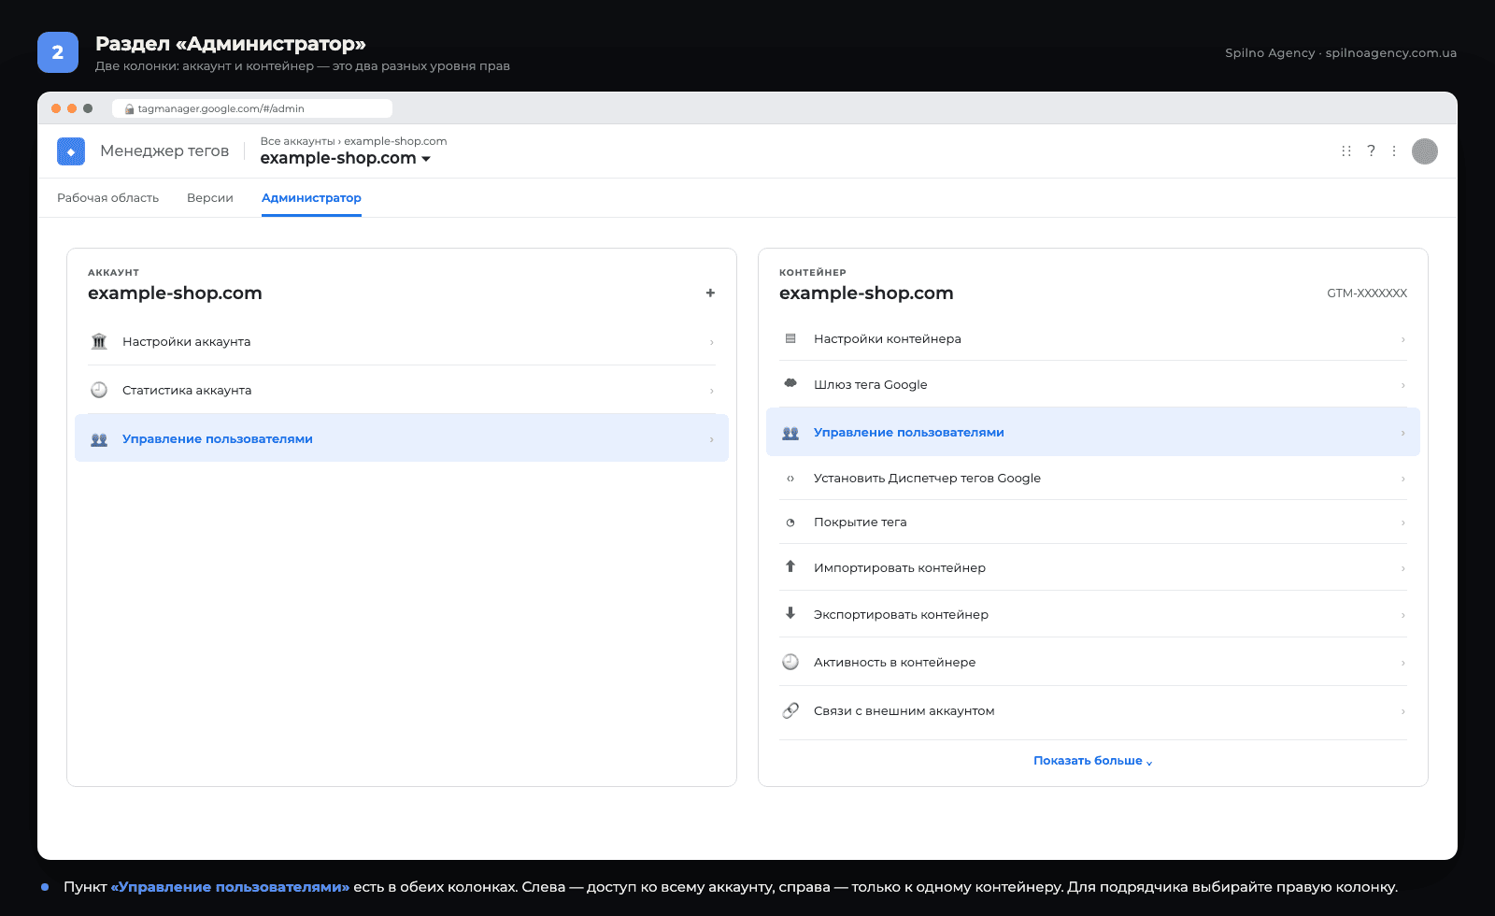Open Связи с внешним аккаунтом

(1093, 710)
